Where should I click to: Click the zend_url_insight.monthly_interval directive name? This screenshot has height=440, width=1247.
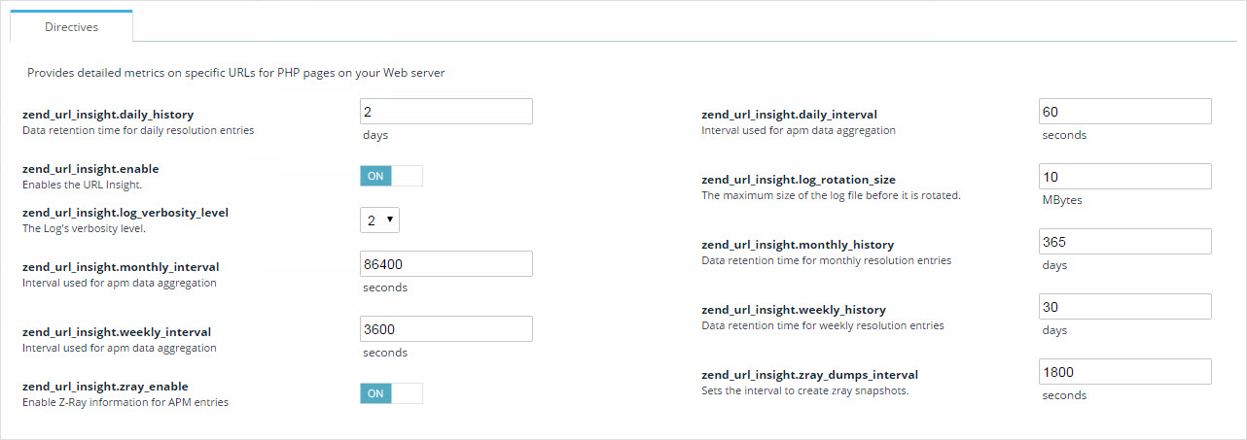click(x=120, y=267)
